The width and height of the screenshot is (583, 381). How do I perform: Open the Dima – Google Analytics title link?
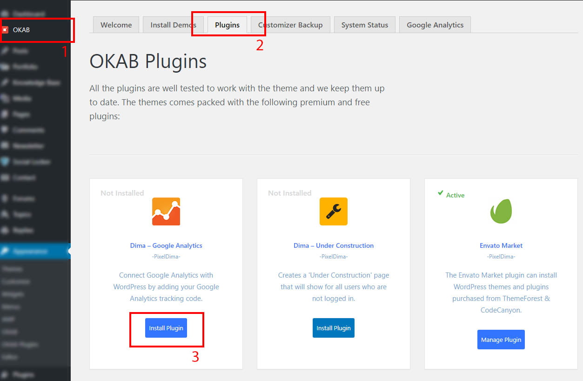(166, 245)
